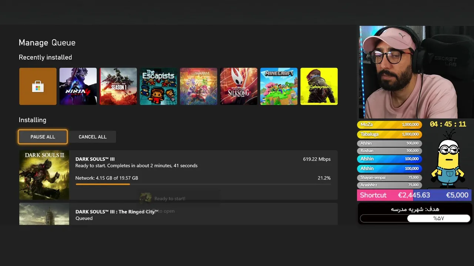Click the Network 4.15 GB of 19.57 GB text

click(x=107, y=178)
